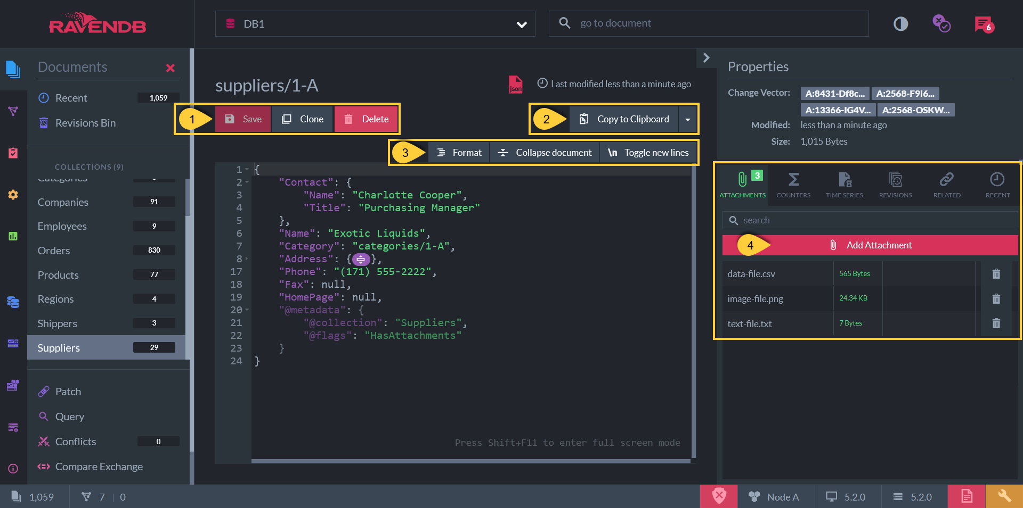Open the DB1 database selector dropdown
Image resolution: width=1023 pixels, height=508 pixels.
pyautogui.click(x=375, y=24)
